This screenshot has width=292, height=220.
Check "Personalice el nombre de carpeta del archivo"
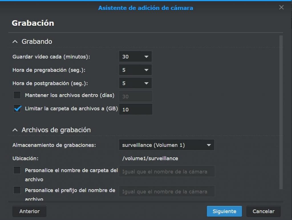[17, 170]
